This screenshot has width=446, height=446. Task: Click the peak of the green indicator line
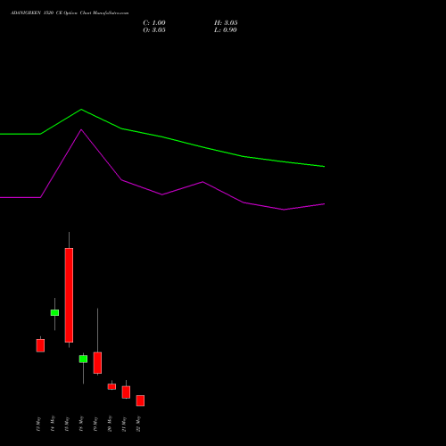coord(81,110)
